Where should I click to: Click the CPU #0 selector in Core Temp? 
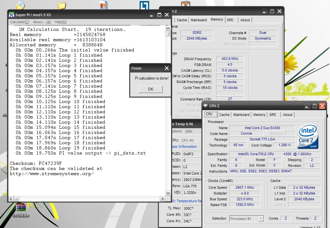tap(191, 140)
